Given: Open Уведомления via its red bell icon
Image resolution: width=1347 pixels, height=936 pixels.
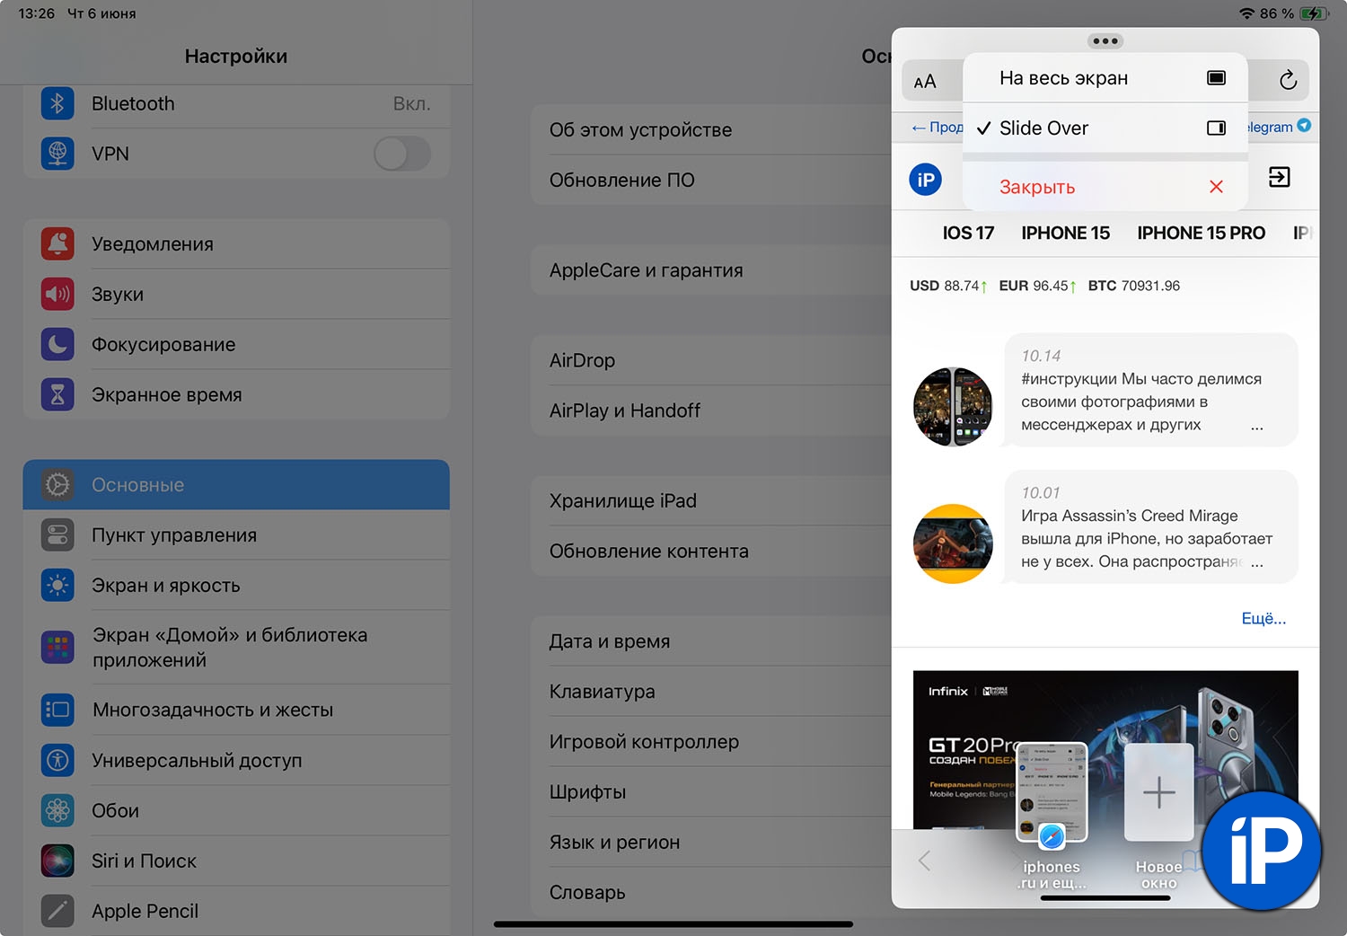Looking at the screenshot, I should pos(57,243).
